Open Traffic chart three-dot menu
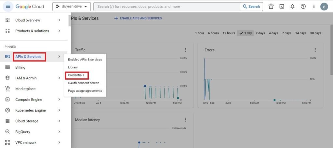This screenshot has height=148, width=333. point(186,50)
